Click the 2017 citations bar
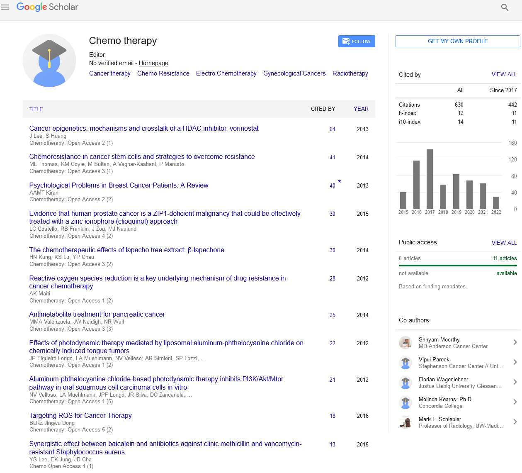The width and height of the screenshot is (522, 473). coord(430,179)
